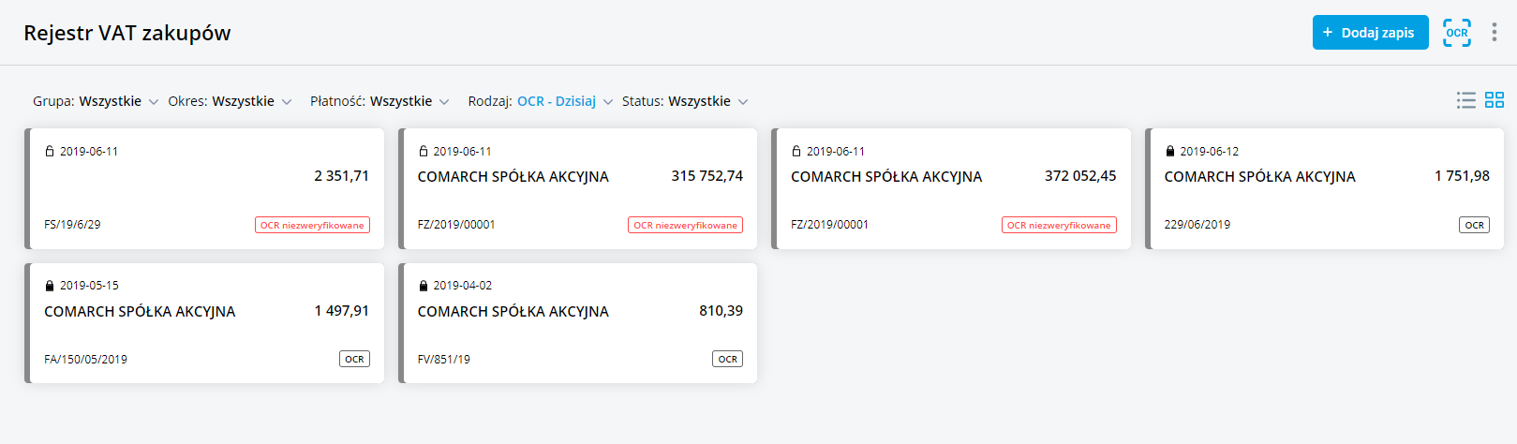
Task: Switch to list view layout
Action: [x=1465, y=100]
